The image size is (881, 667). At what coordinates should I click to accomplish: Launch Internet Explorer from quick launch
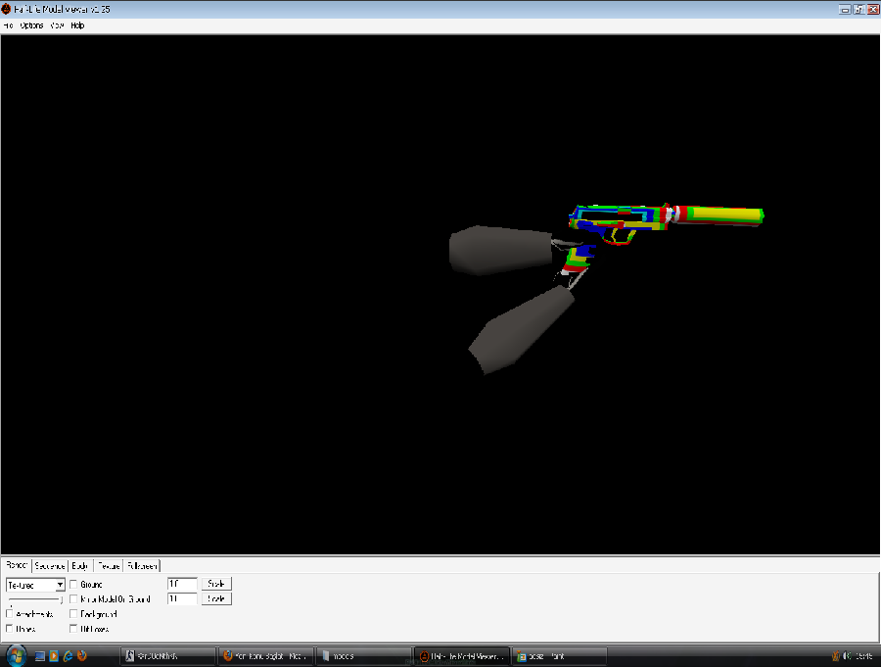(x=68, y=655)
